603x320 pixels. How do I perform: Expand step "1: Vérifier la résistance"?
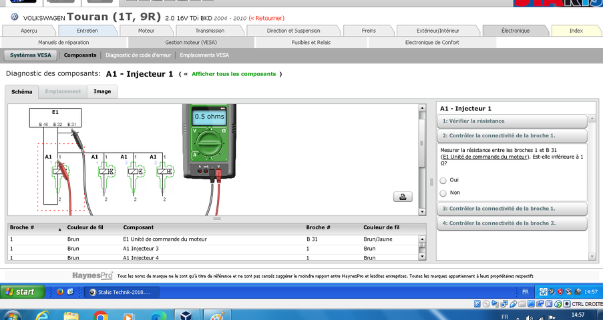pos(512,121)
